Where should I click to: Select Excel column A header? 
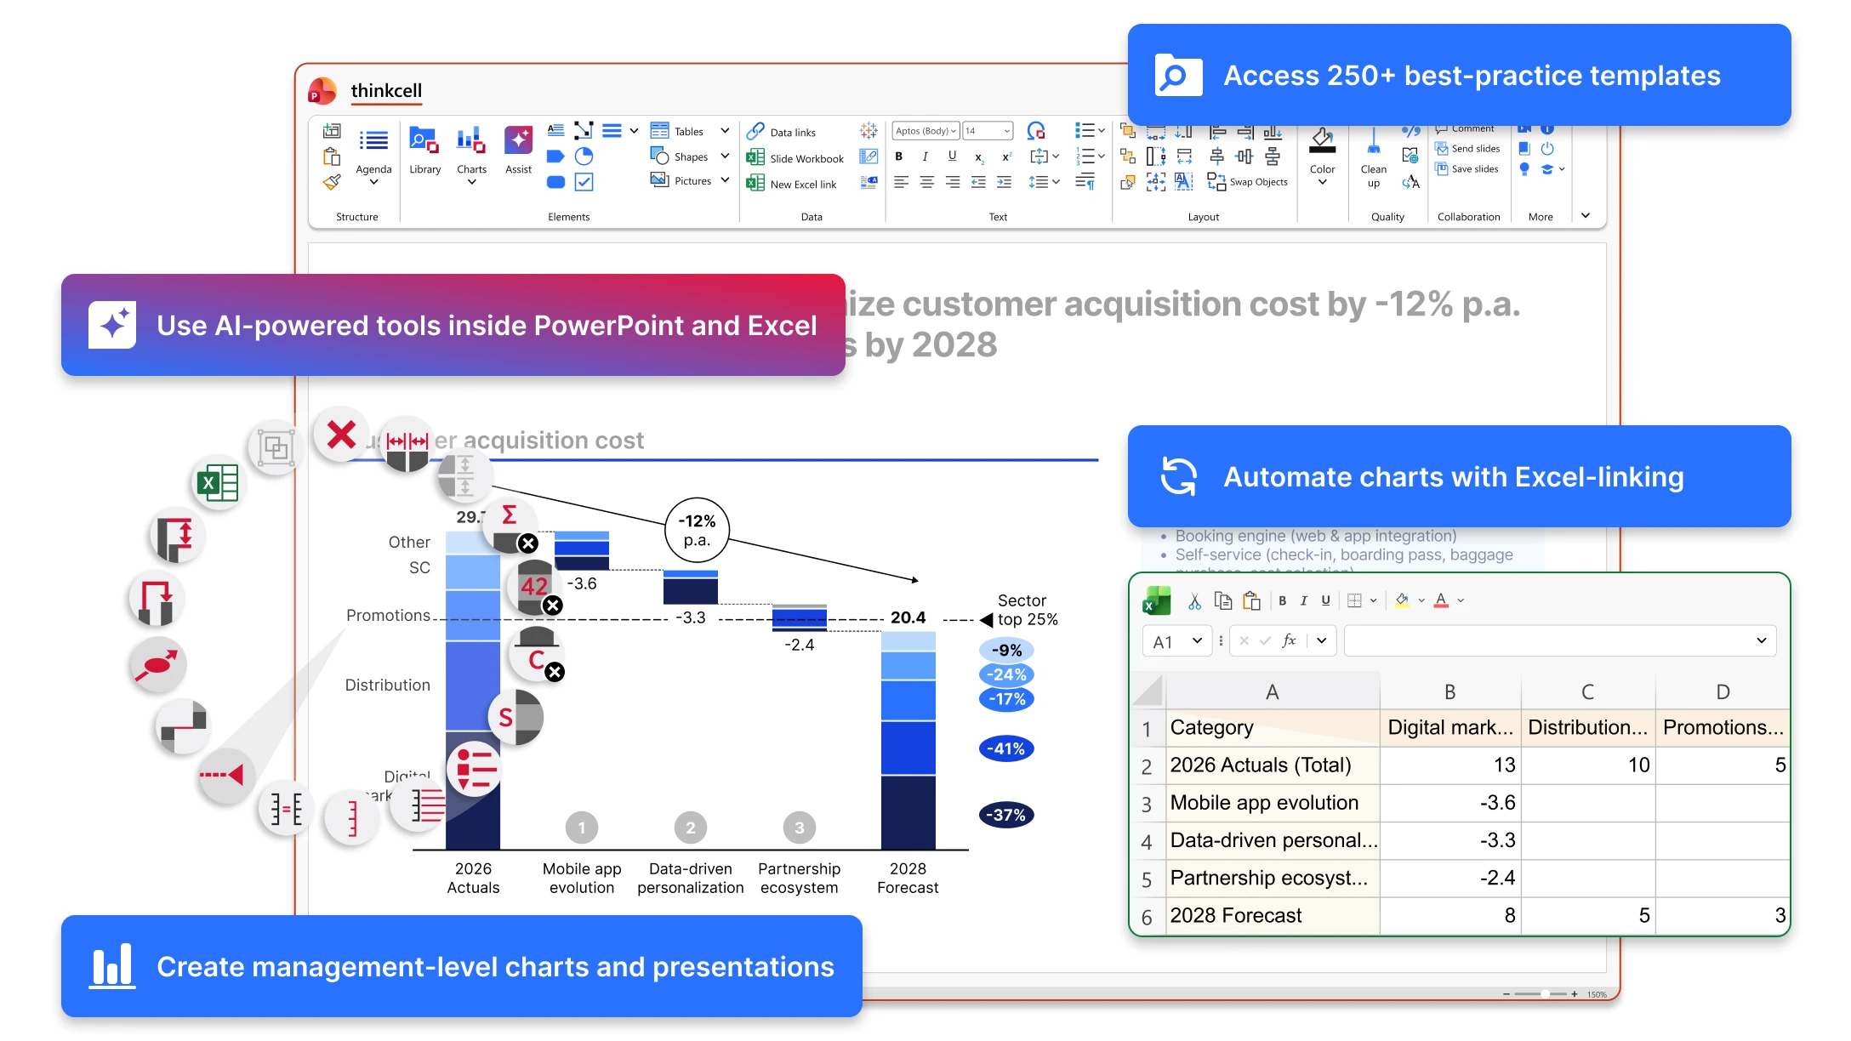pyautogui.click(x=1273, y=692)
